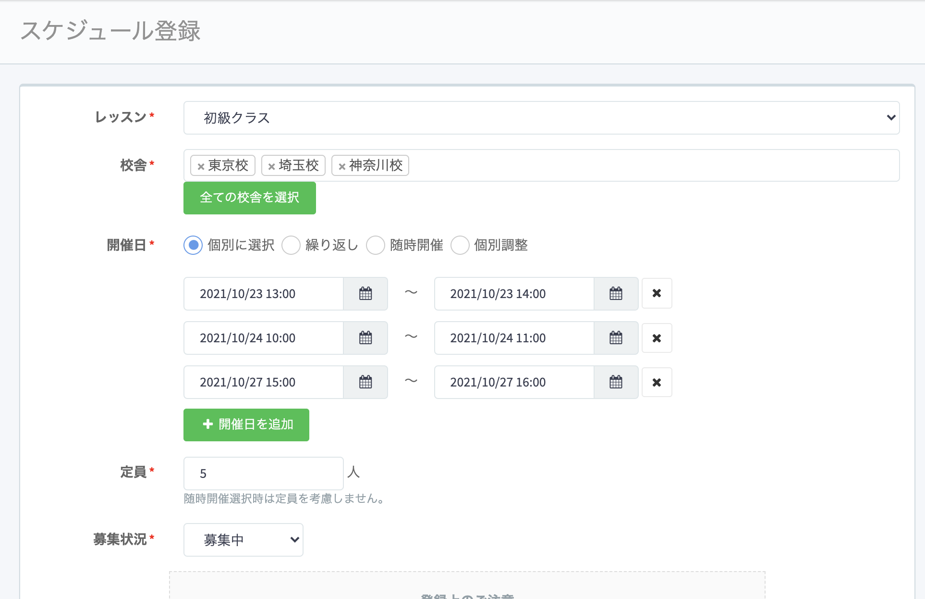Viewport: 925px width, 599px height.
Task: Click the 定員 input field with 5
Action: [x=263, y=474]
